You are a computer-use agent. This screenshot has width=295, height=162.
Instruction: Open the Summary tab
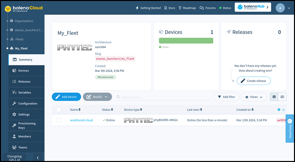tap(26, 60)
